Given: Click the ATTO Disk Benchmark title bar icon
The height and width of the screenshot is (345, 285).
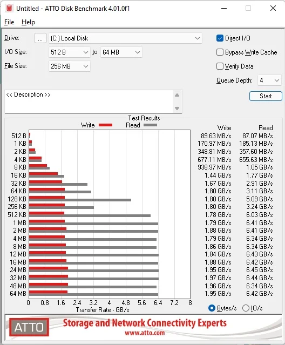Looking at the screenshot, I should pos(9,8).
